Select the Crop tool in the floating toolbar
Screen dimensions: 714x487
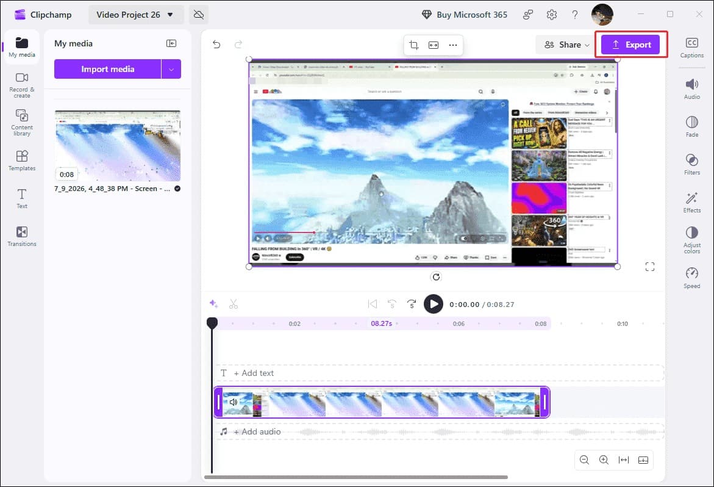tap(414, 45)
